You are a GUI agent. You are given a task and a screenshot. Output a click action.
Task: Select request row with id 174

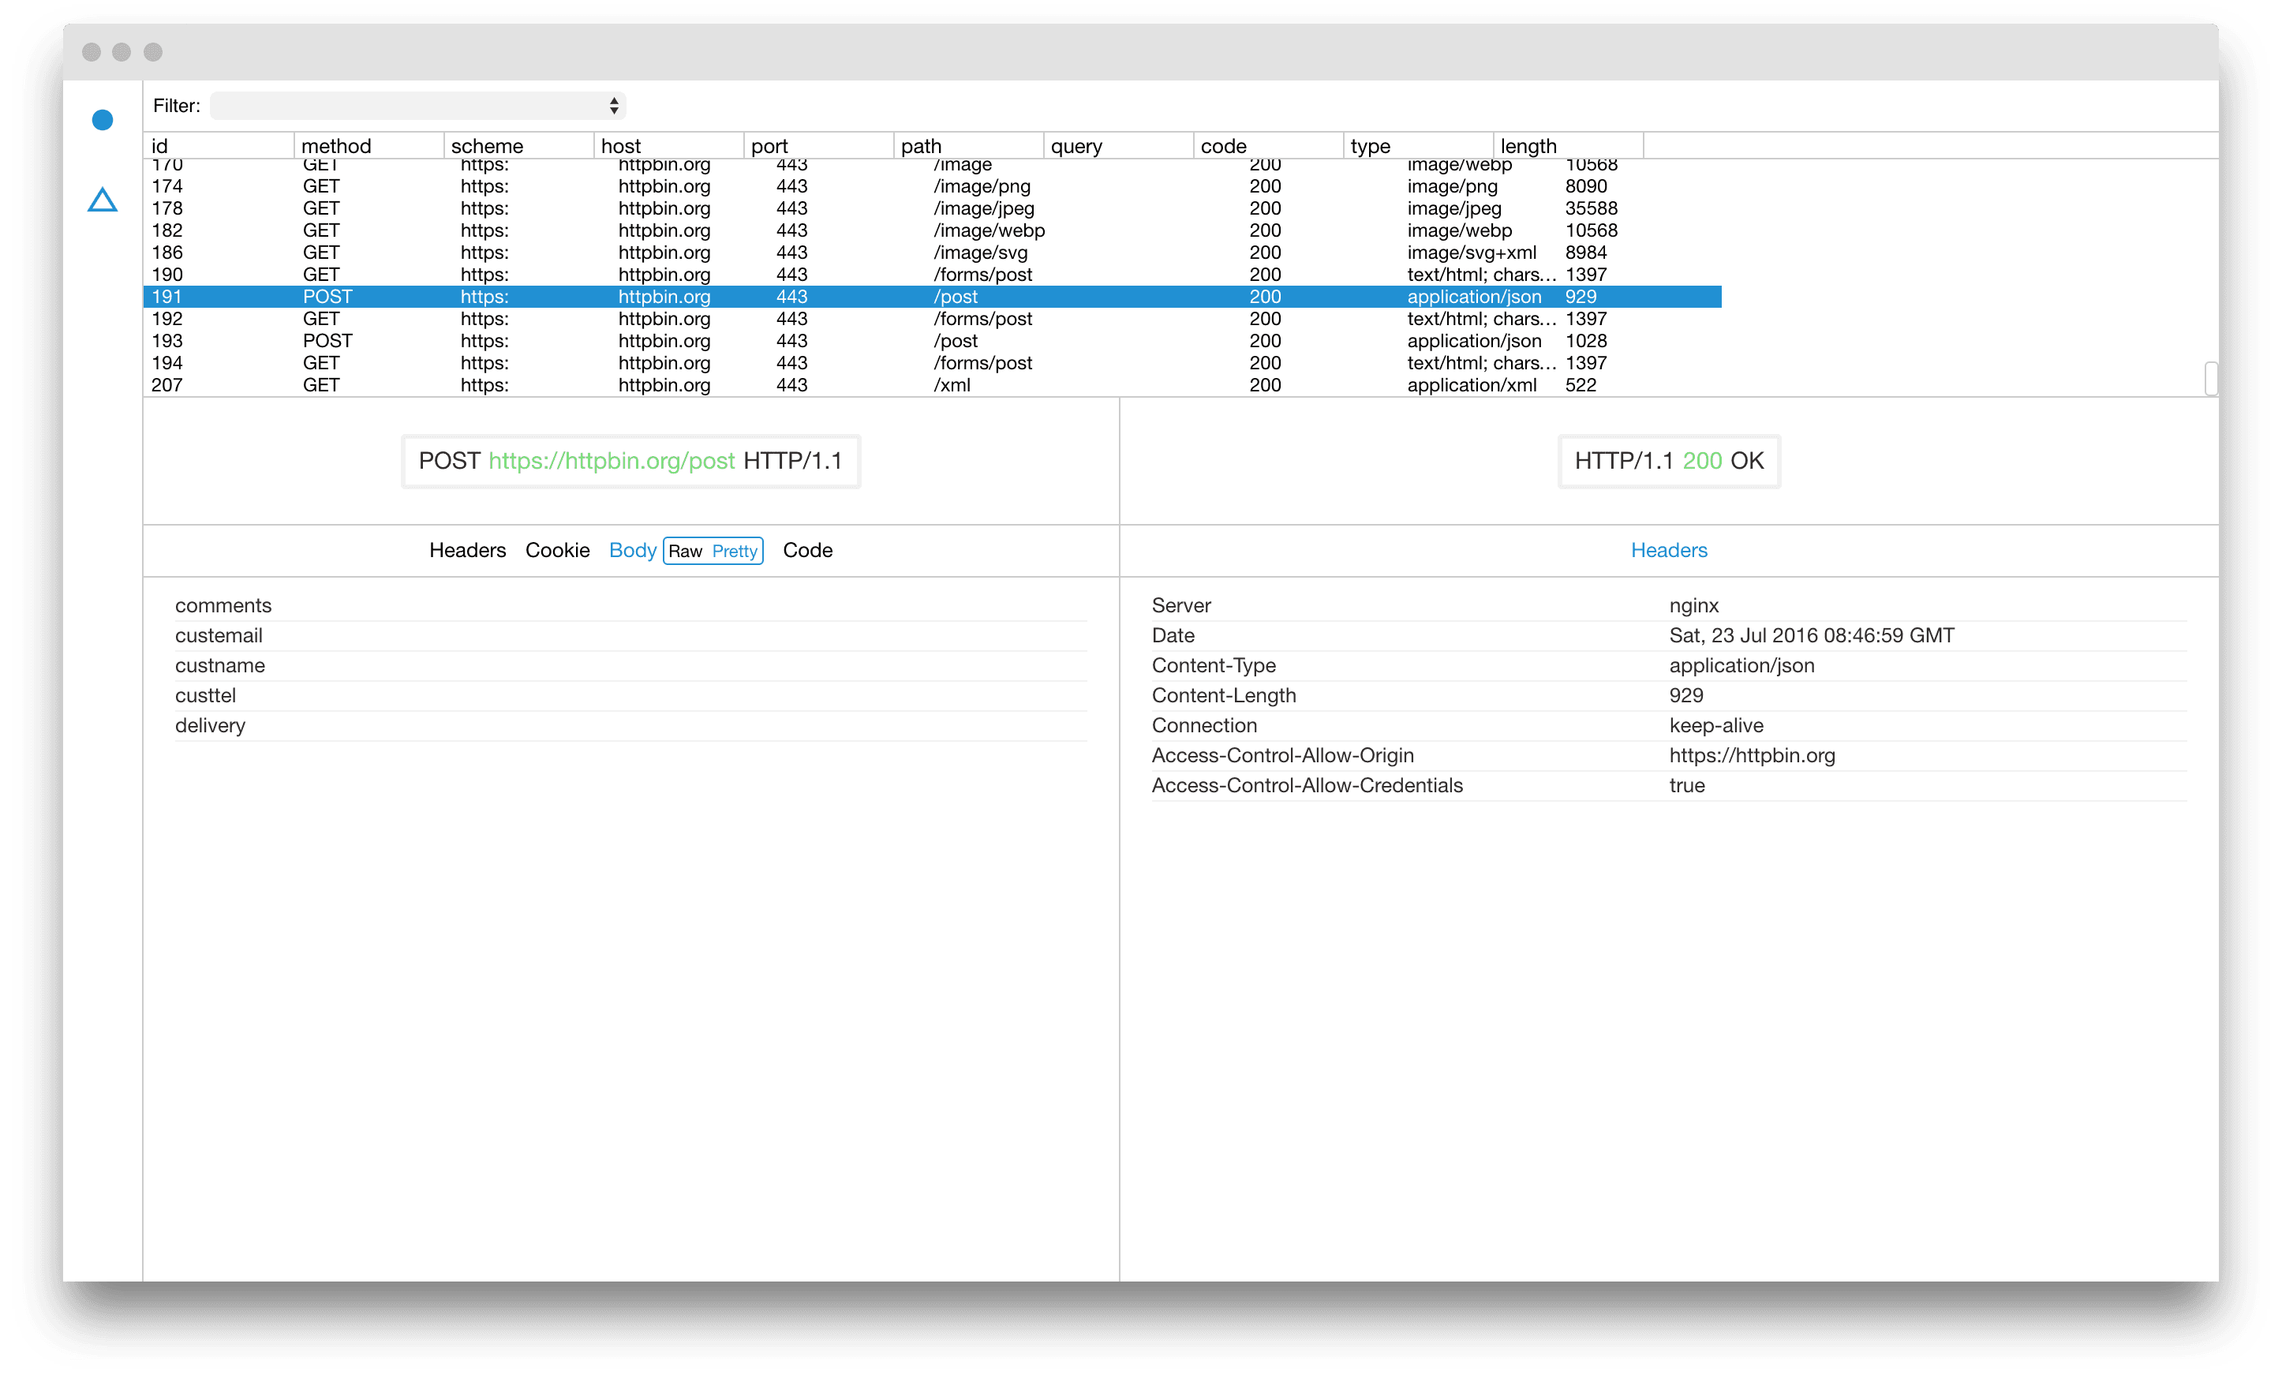[x=933, y=186]
